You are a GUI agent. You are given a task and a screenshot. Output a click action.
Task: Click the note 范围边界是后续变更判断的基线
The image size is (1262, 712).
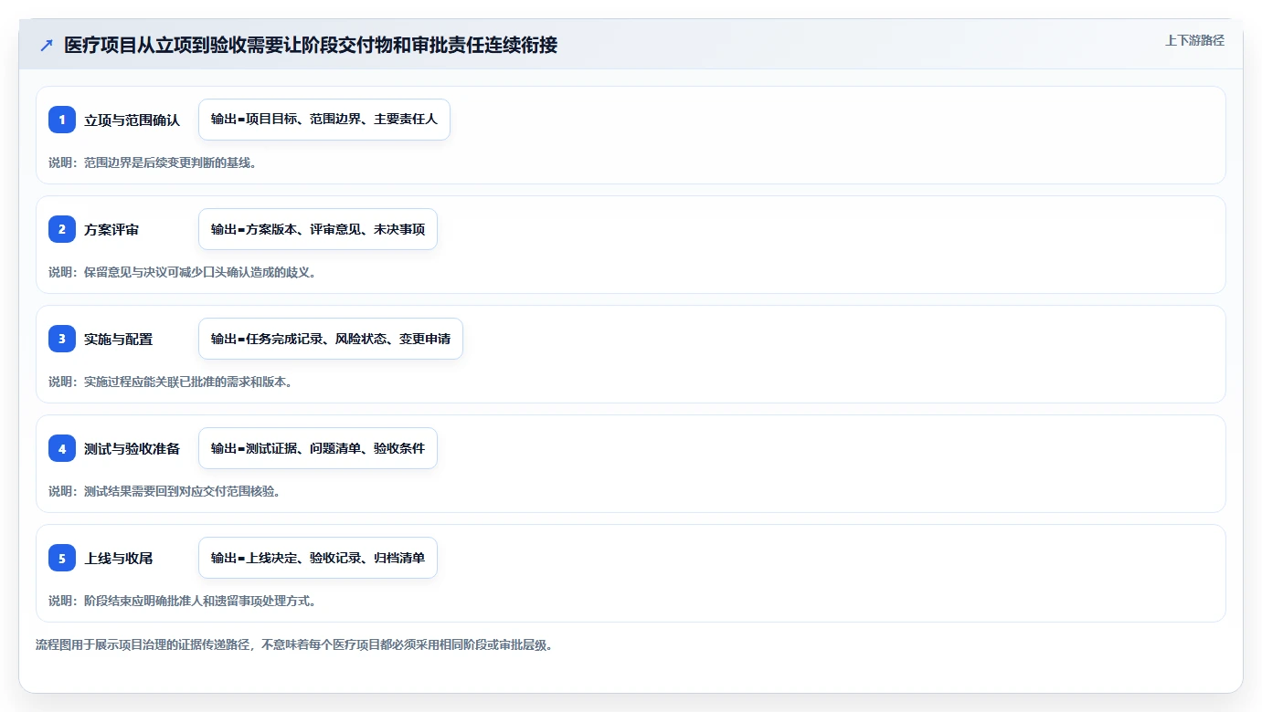click(154, 162)
